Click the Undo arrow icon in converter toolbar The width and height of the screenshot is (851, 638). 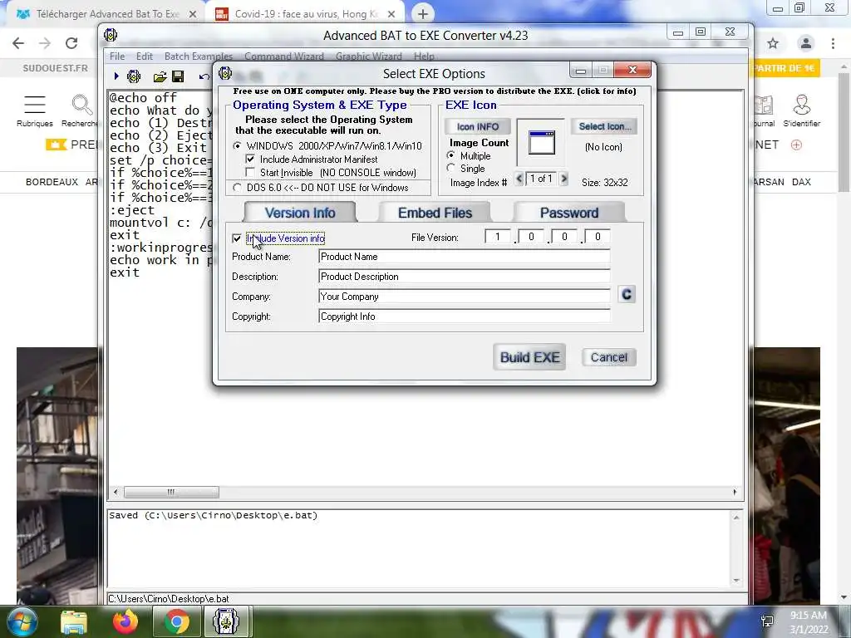(x=204, y=77)
